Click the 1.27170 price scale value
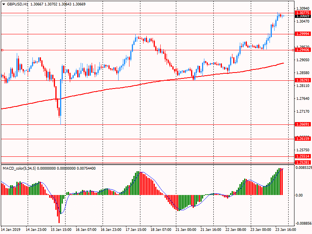This screenshot has height=234, width=312. (303, 112)
